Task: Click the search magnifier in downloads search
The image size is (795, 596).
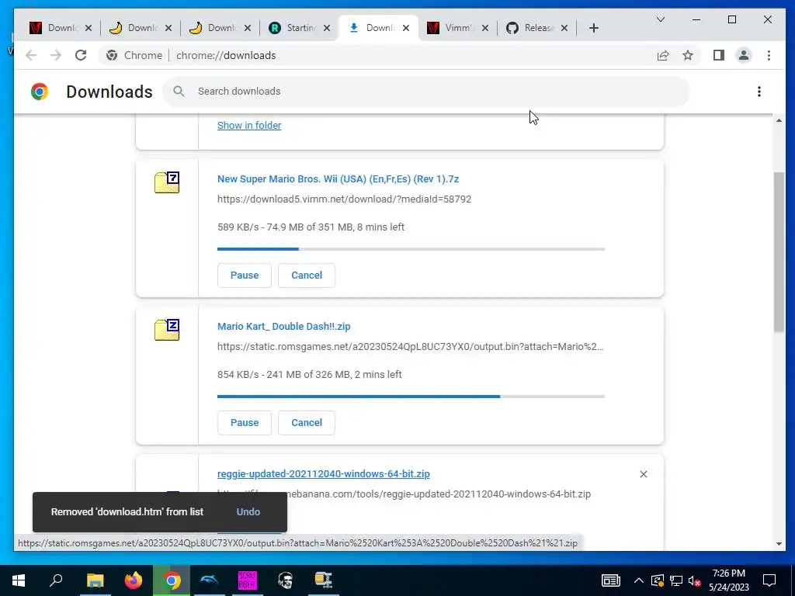Action: pyautogui.click(x=179, y=92)
